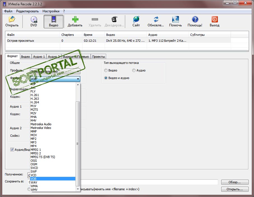Select the Остров проклятых file row

point(118,41)
